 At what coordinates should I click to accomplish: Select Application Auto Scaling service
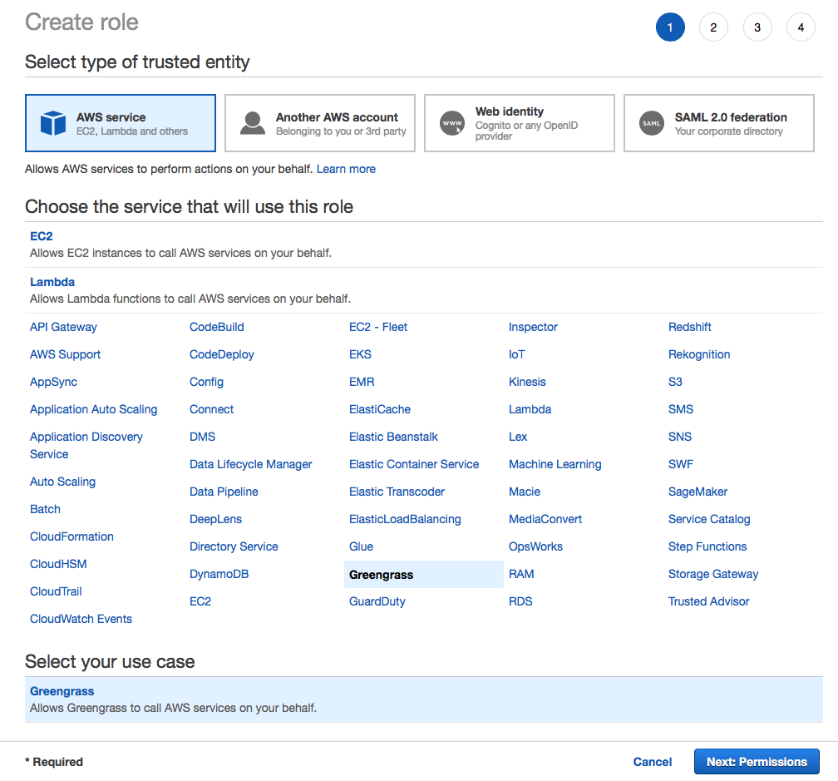click(x=93, y=409)
